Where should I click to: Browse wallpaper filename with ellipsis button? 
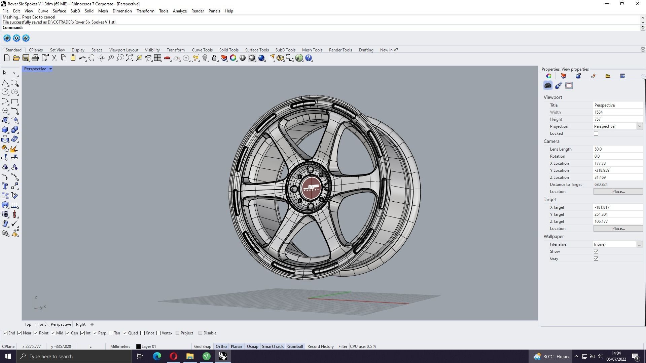click(639, 244)
